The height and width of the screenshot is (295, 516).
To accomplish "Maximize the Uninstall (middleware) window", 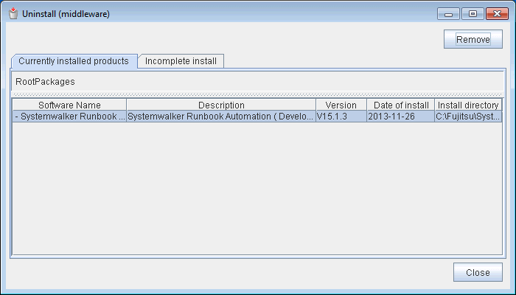I will point(473,14).
